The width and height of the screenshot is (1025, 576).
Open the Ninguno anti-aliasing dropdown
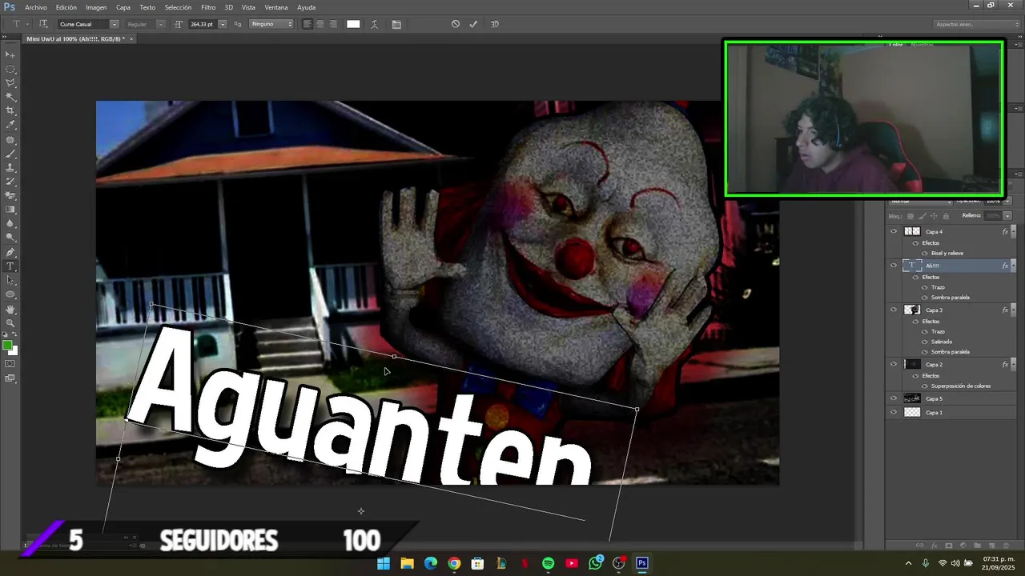[272, 24]
